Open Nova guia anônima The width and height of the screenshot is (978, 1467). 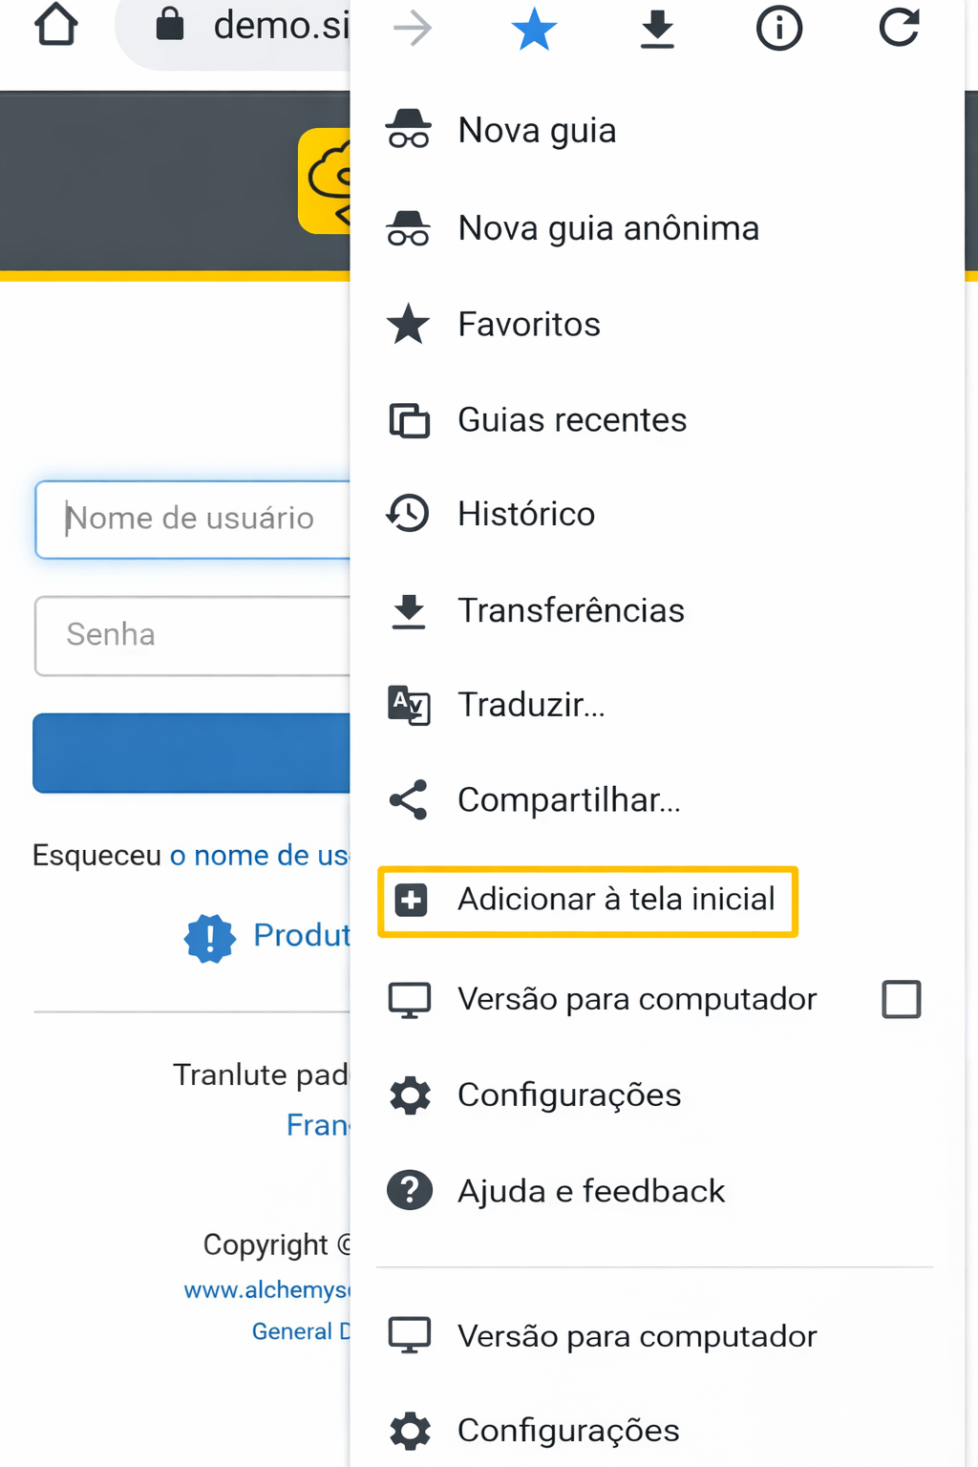coord(608,228)
